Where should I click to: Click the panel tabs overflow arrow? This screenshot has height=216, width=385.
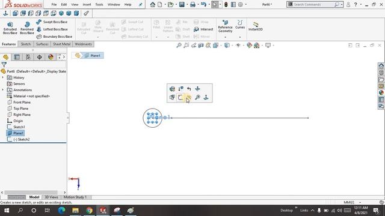[x=64, y=57]
